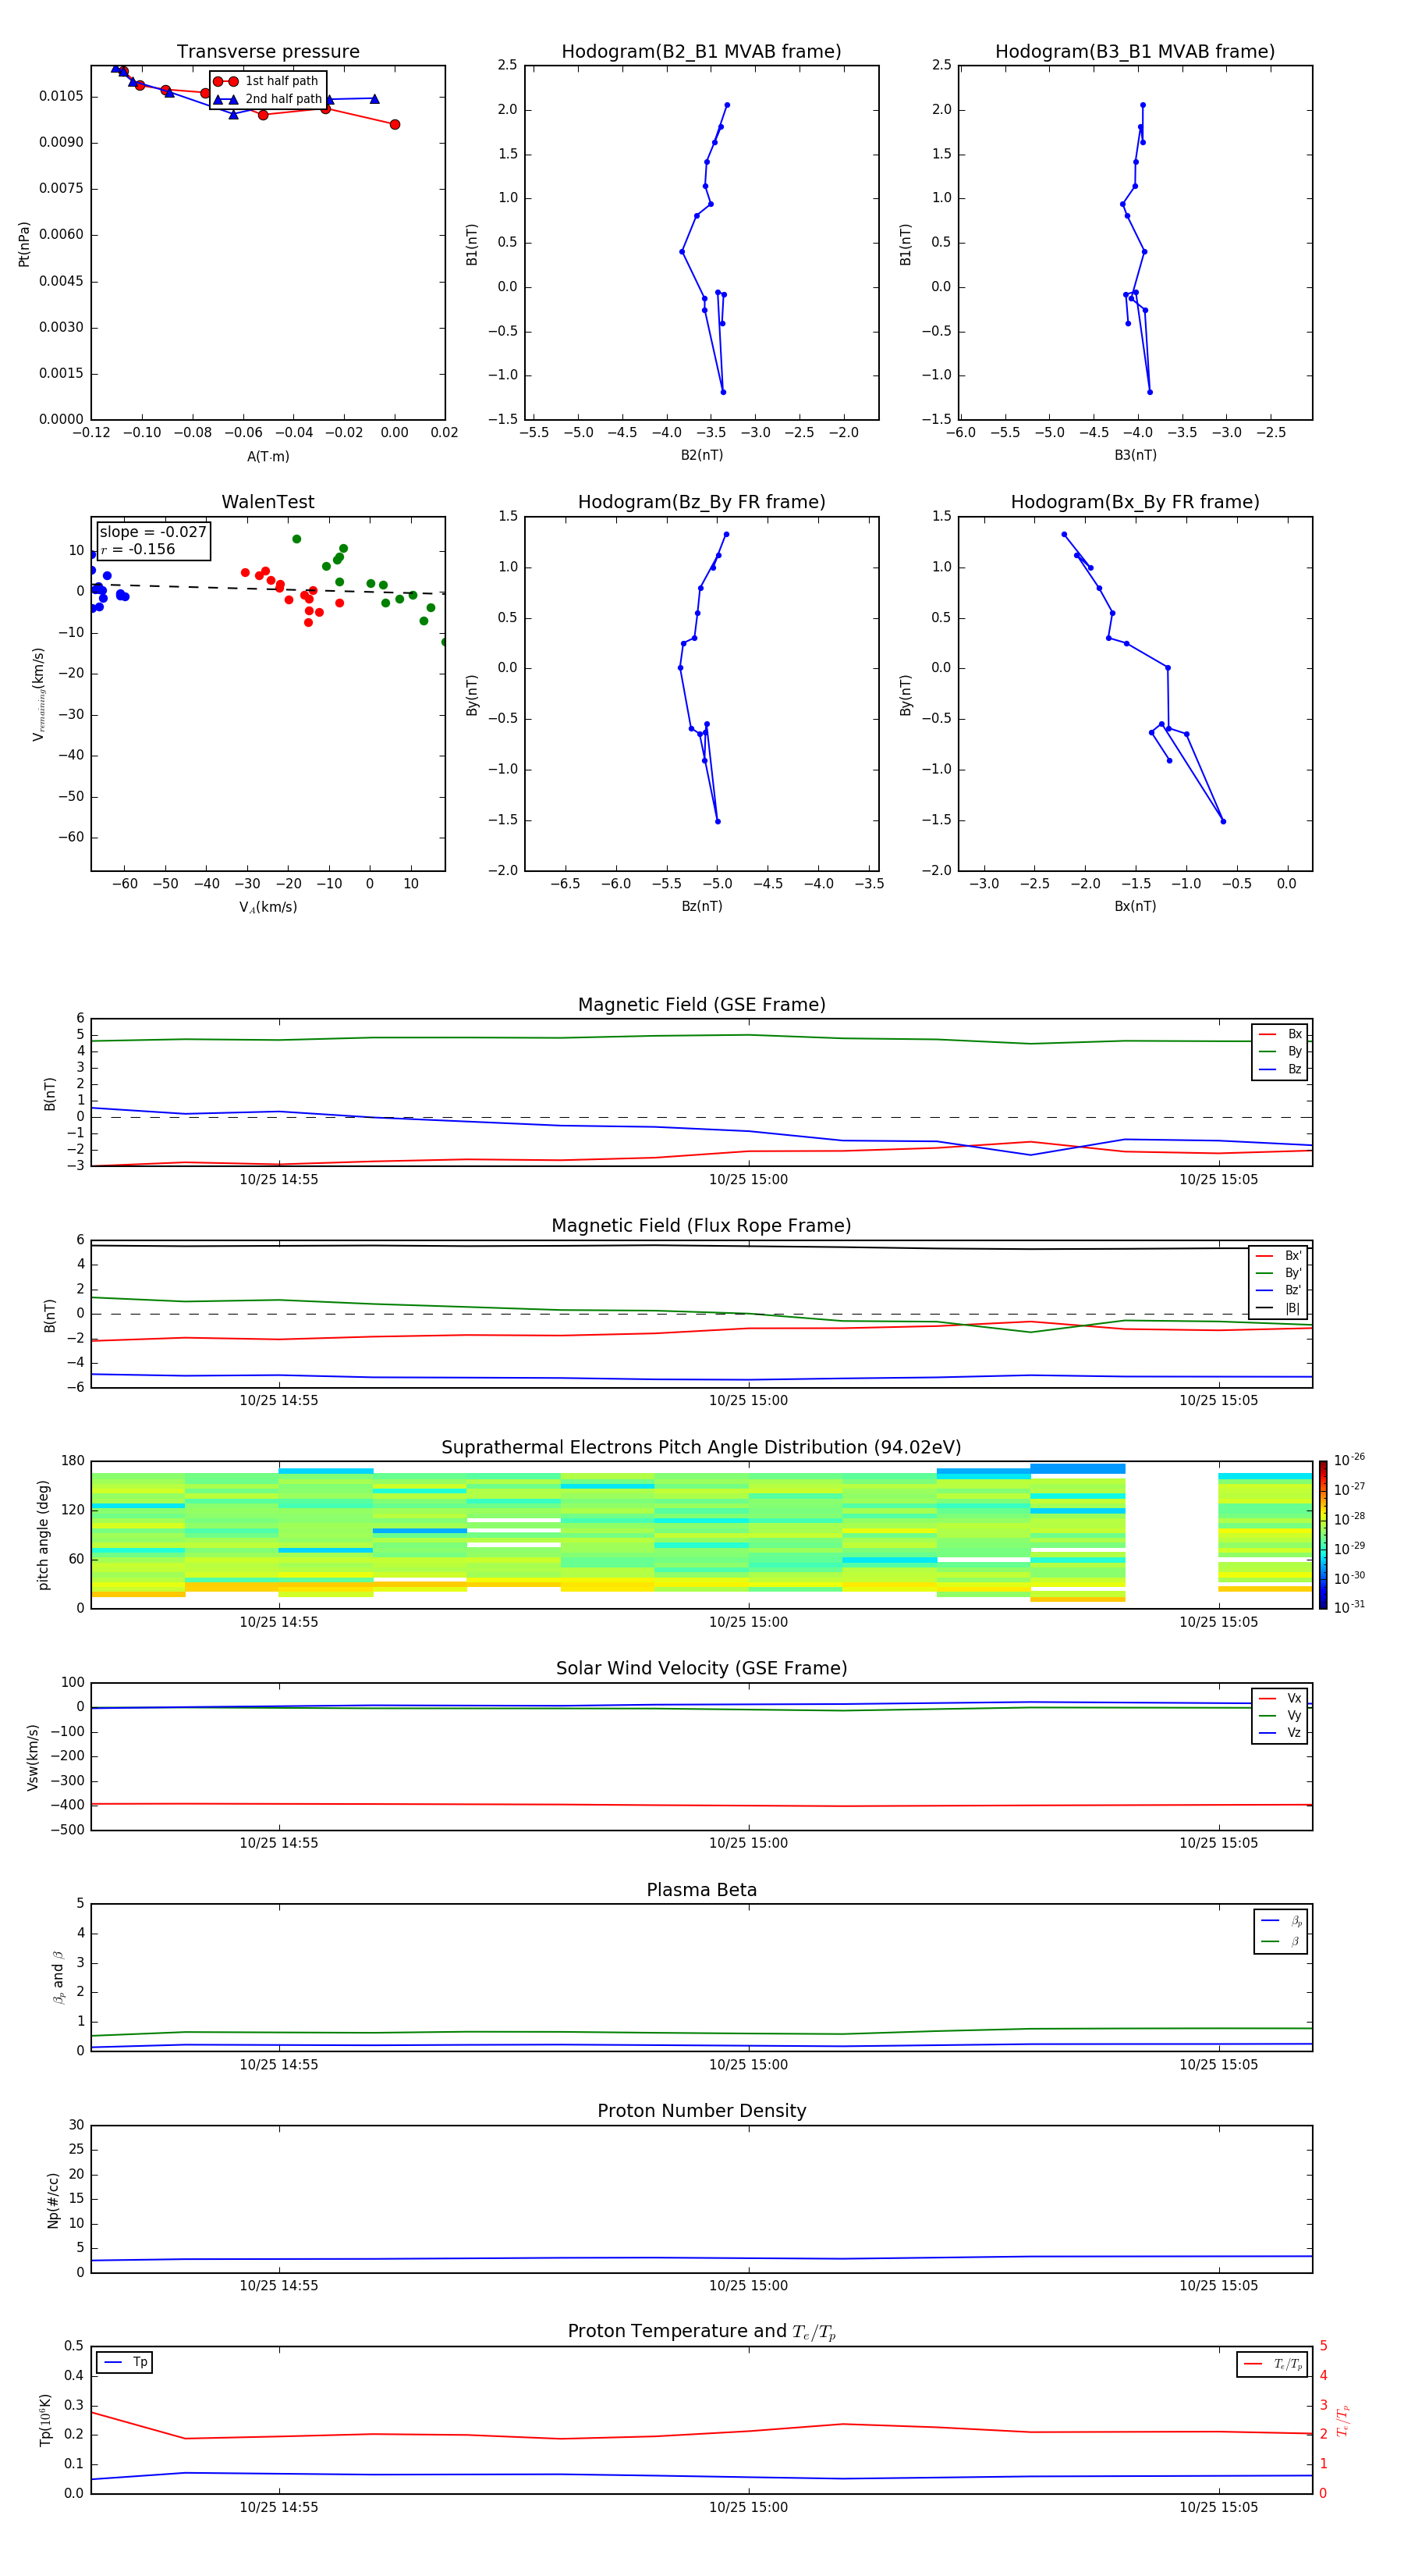Select the 'Magnetic Field (GSE Frame)' title
This screenshot has width=1404, height=2576.
tap(701, 1005)
